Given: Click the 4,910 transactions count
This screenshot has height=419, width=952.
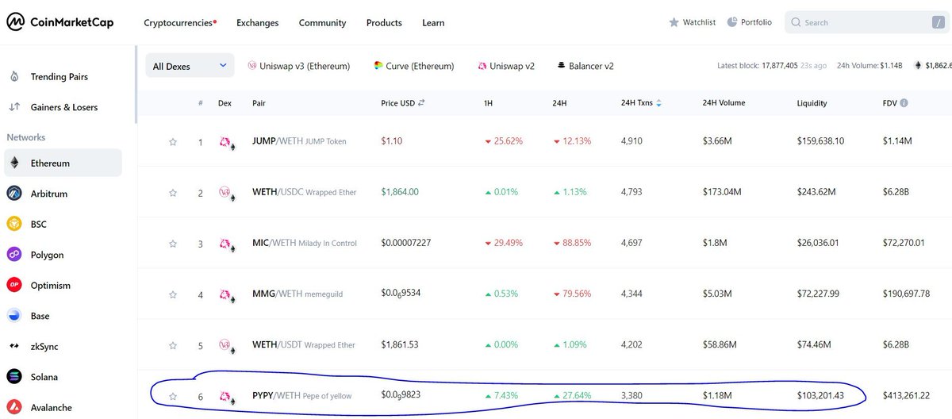Looking at the screenshot, I should (631, 141).
